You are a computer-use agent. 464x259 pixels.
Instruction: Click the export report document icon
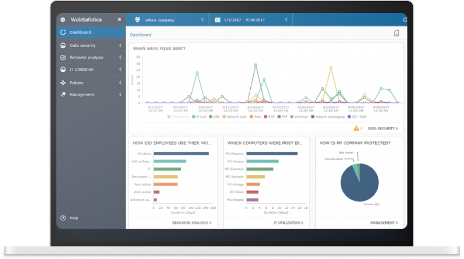396,33
